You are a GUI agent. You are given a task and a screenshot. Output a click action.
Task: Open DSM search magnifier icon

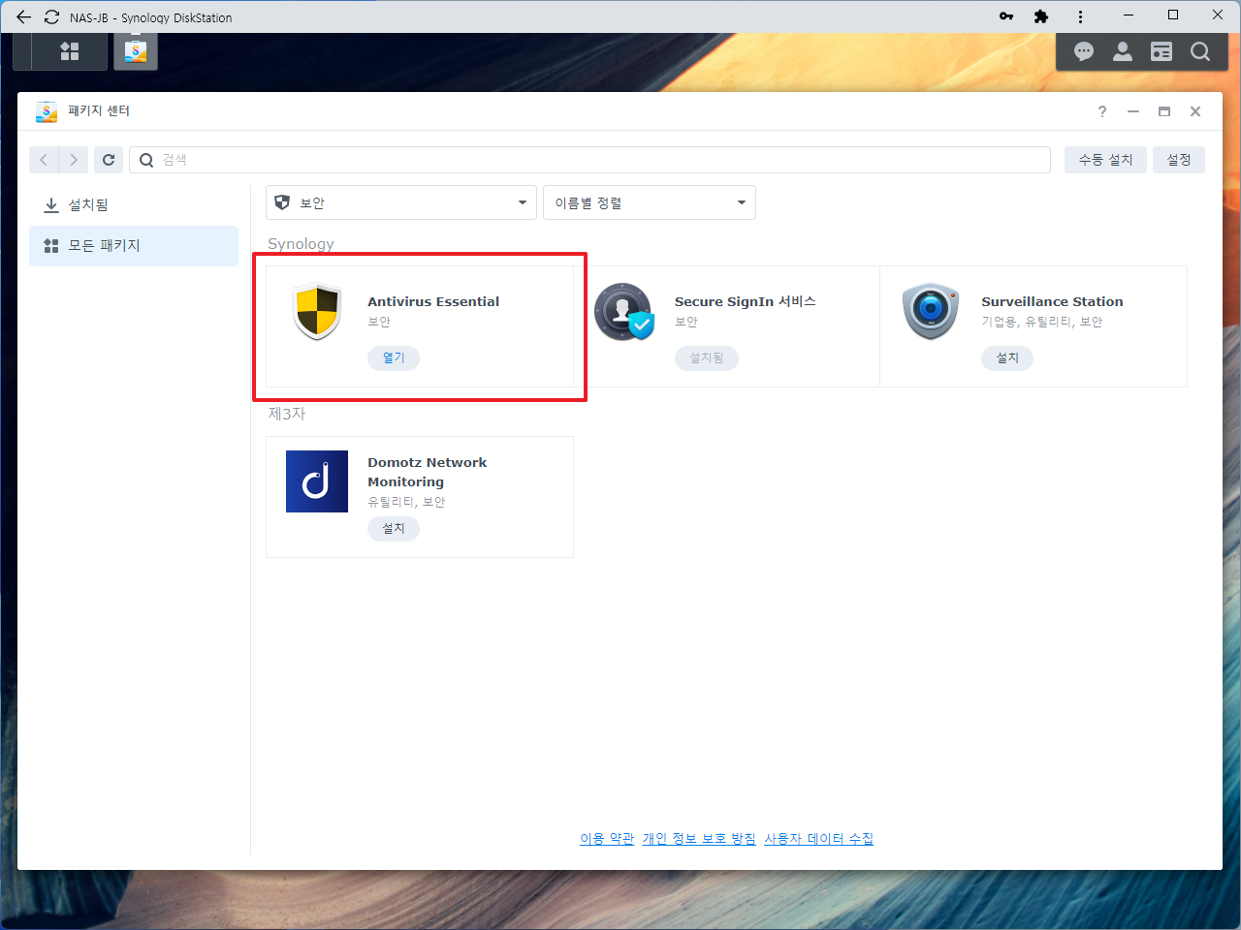tap(1200, 51)
